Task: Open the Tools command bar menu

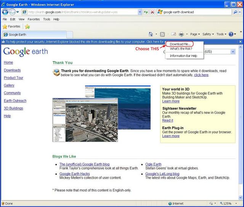Action: tap(221, 34)
